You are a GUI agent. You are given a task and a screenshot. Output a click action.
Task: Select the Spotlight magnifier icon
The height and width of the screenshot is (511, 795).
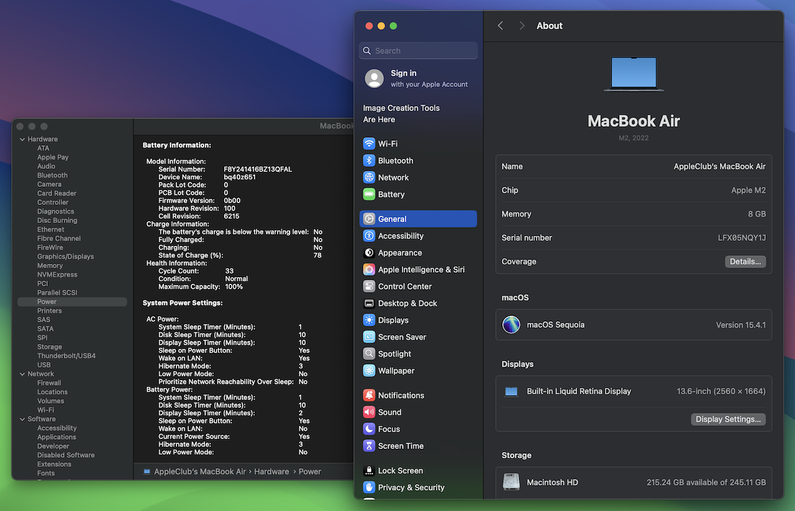[369, 353]
